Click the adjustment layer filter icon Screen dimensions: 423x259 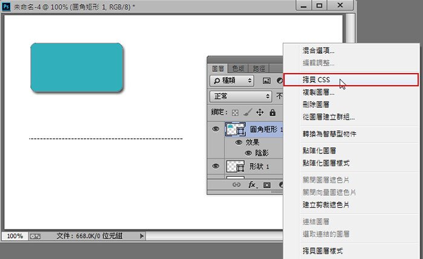280,80
